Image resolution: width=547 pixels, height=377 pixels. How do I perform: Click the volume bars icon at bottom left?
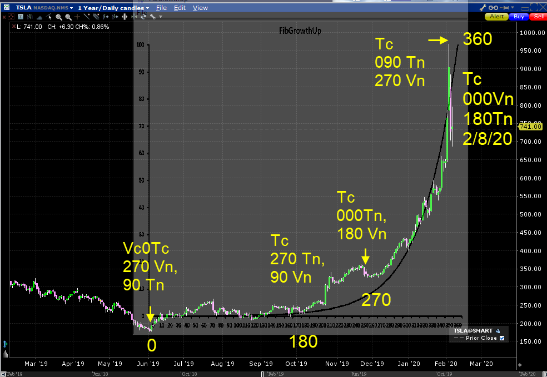pos(5,354)
